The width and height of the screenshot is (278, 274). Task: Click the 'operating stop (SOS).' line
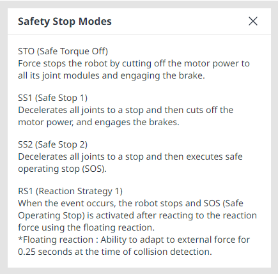62,169
